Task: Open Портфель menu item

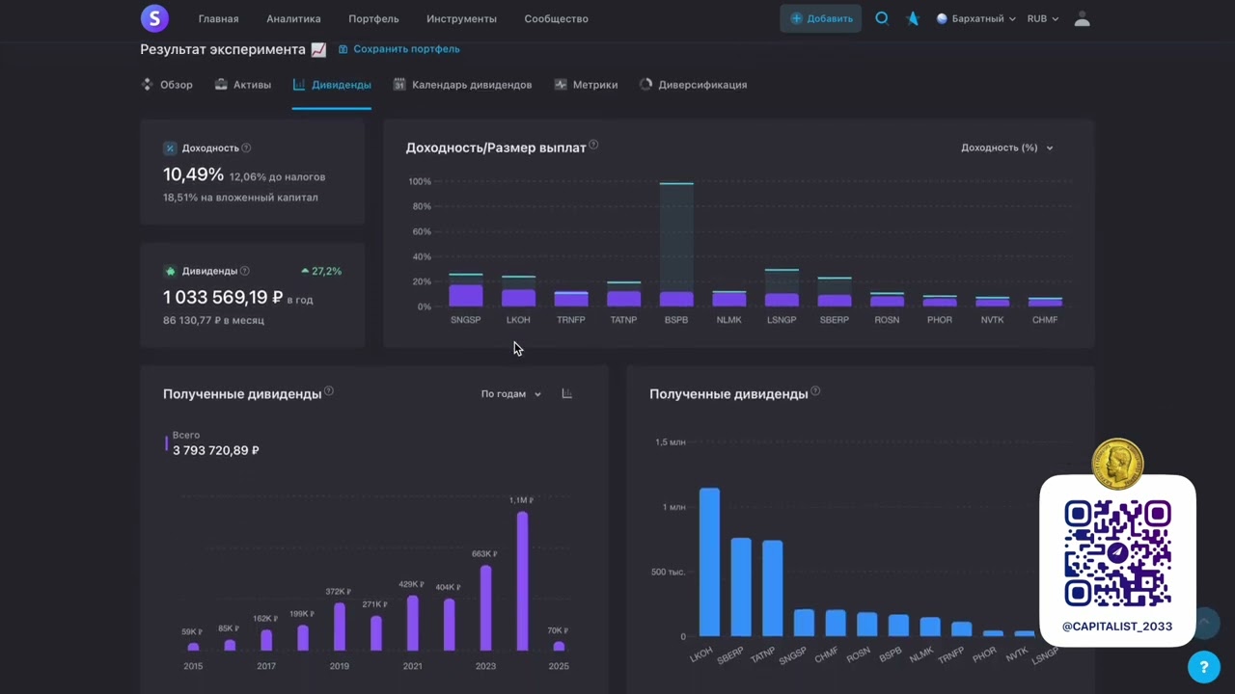Action: tap(373, 18)
